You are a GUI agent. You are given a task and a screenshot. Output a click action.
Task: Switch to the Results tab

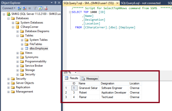(x=71, y=78)
